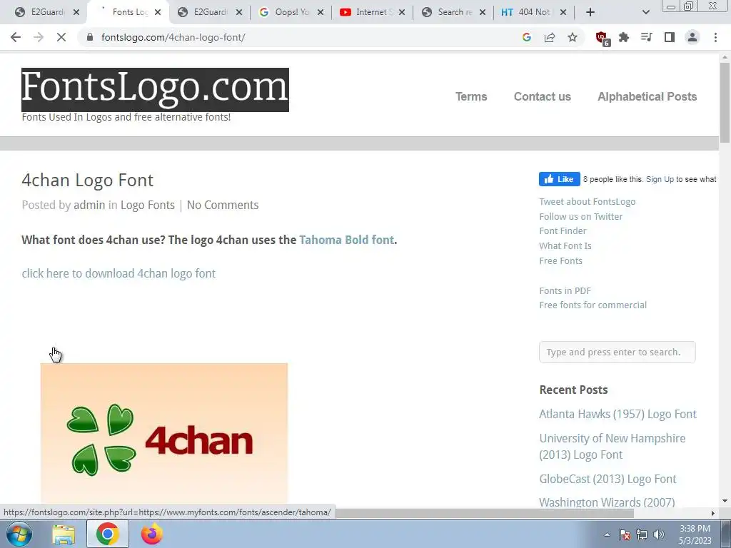Screen dimensions: 731x548
Task: Follow the Tahoma Bold font link
Action: pos(346,240)
